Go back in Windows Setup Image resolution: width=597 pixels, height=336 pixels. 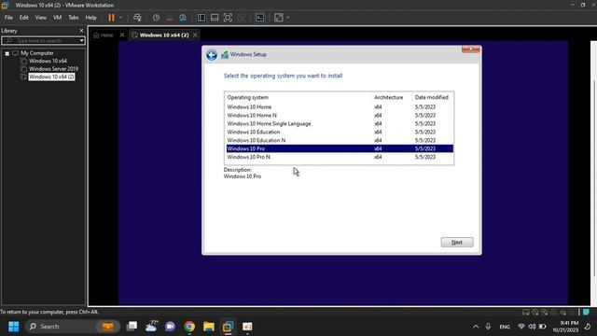(x=212, y=55)
